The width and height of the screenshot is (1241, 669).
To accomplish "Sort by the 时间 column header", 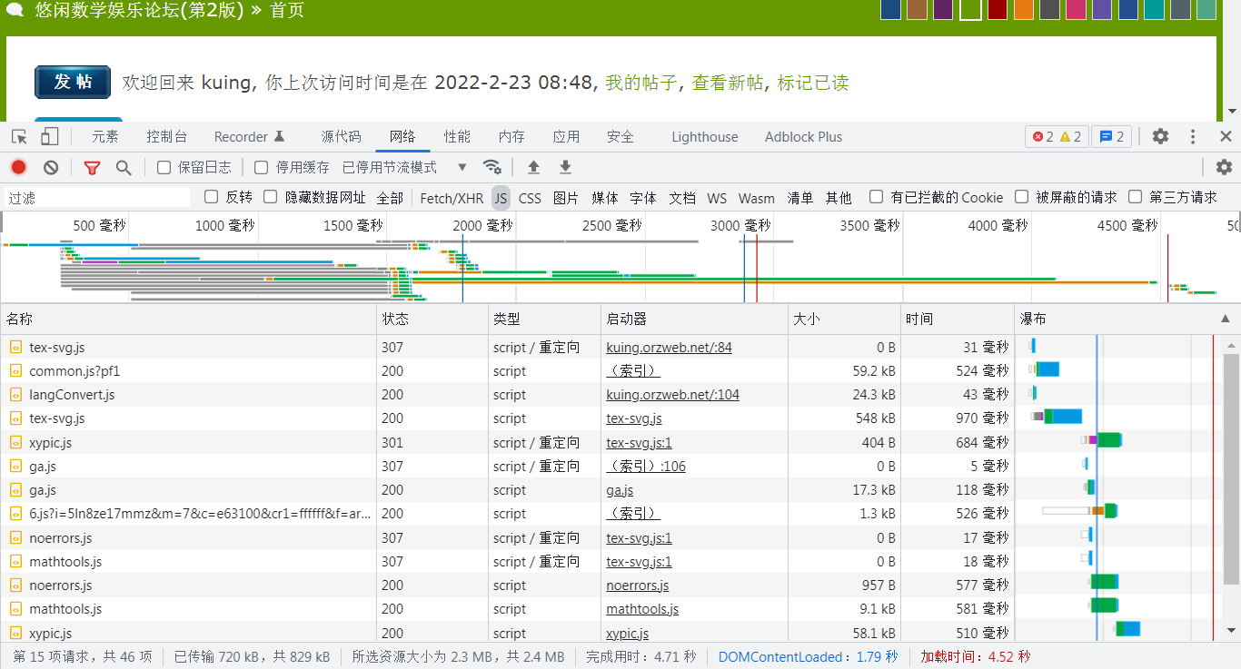I will [958, 319].
